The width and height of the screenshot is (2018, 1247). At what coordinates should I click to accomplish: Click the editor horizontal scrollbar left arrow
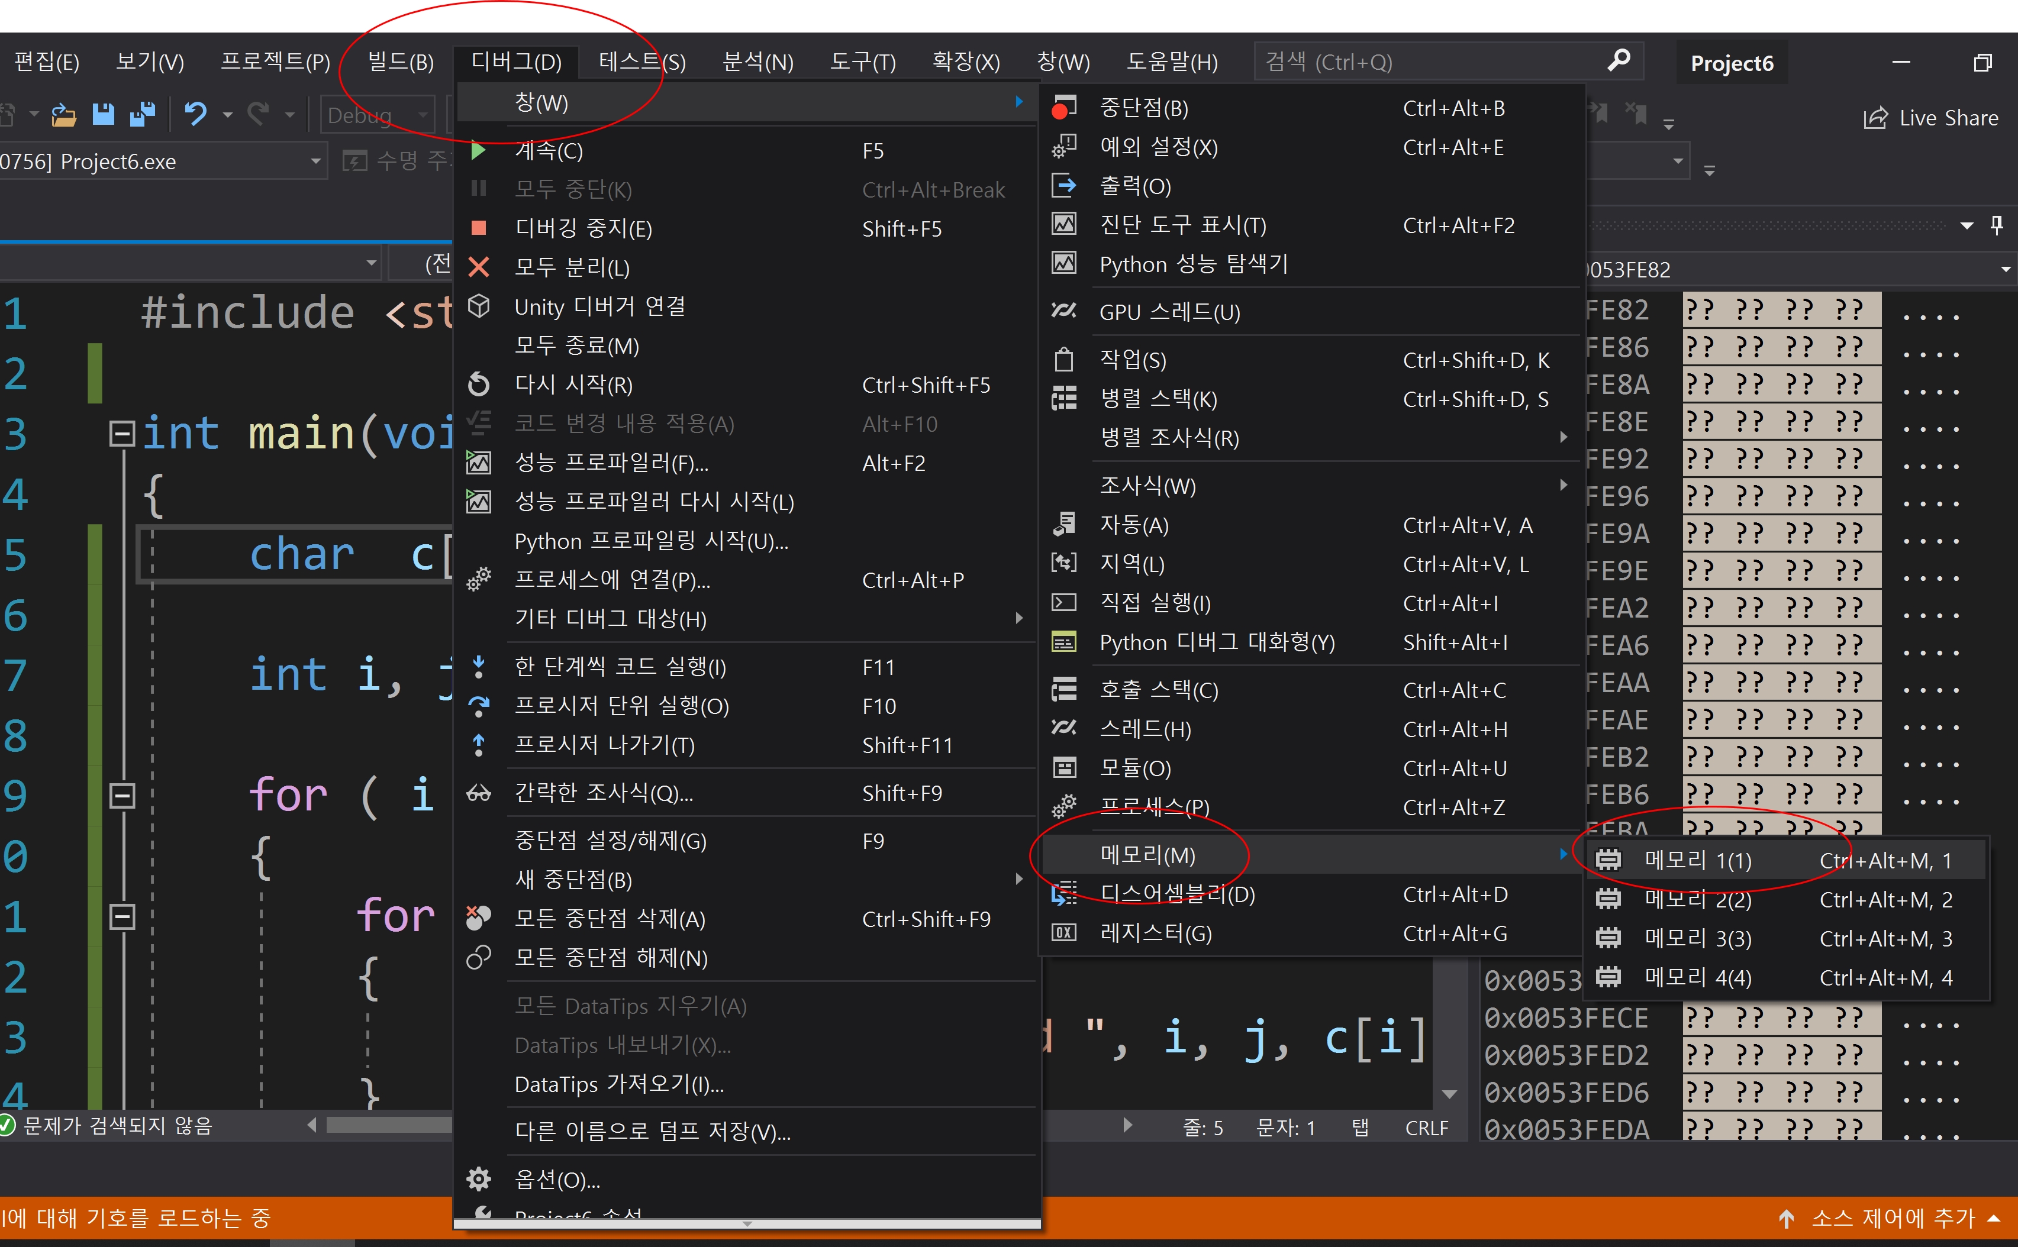tap(312, 1125)
